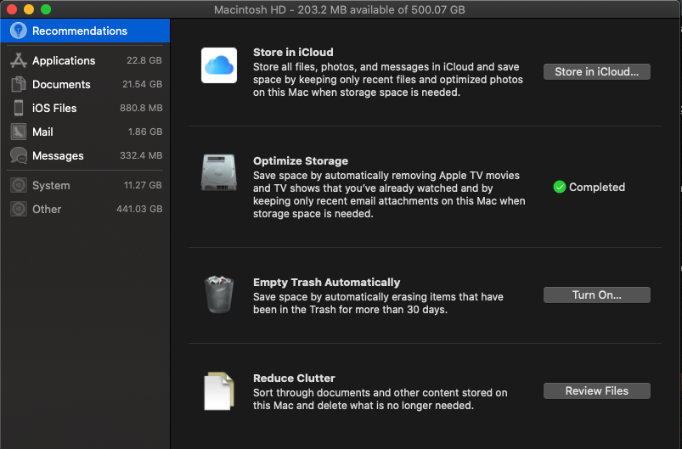
Task: Select the Mail 1.86 GB category
Action: coord(85,132)
